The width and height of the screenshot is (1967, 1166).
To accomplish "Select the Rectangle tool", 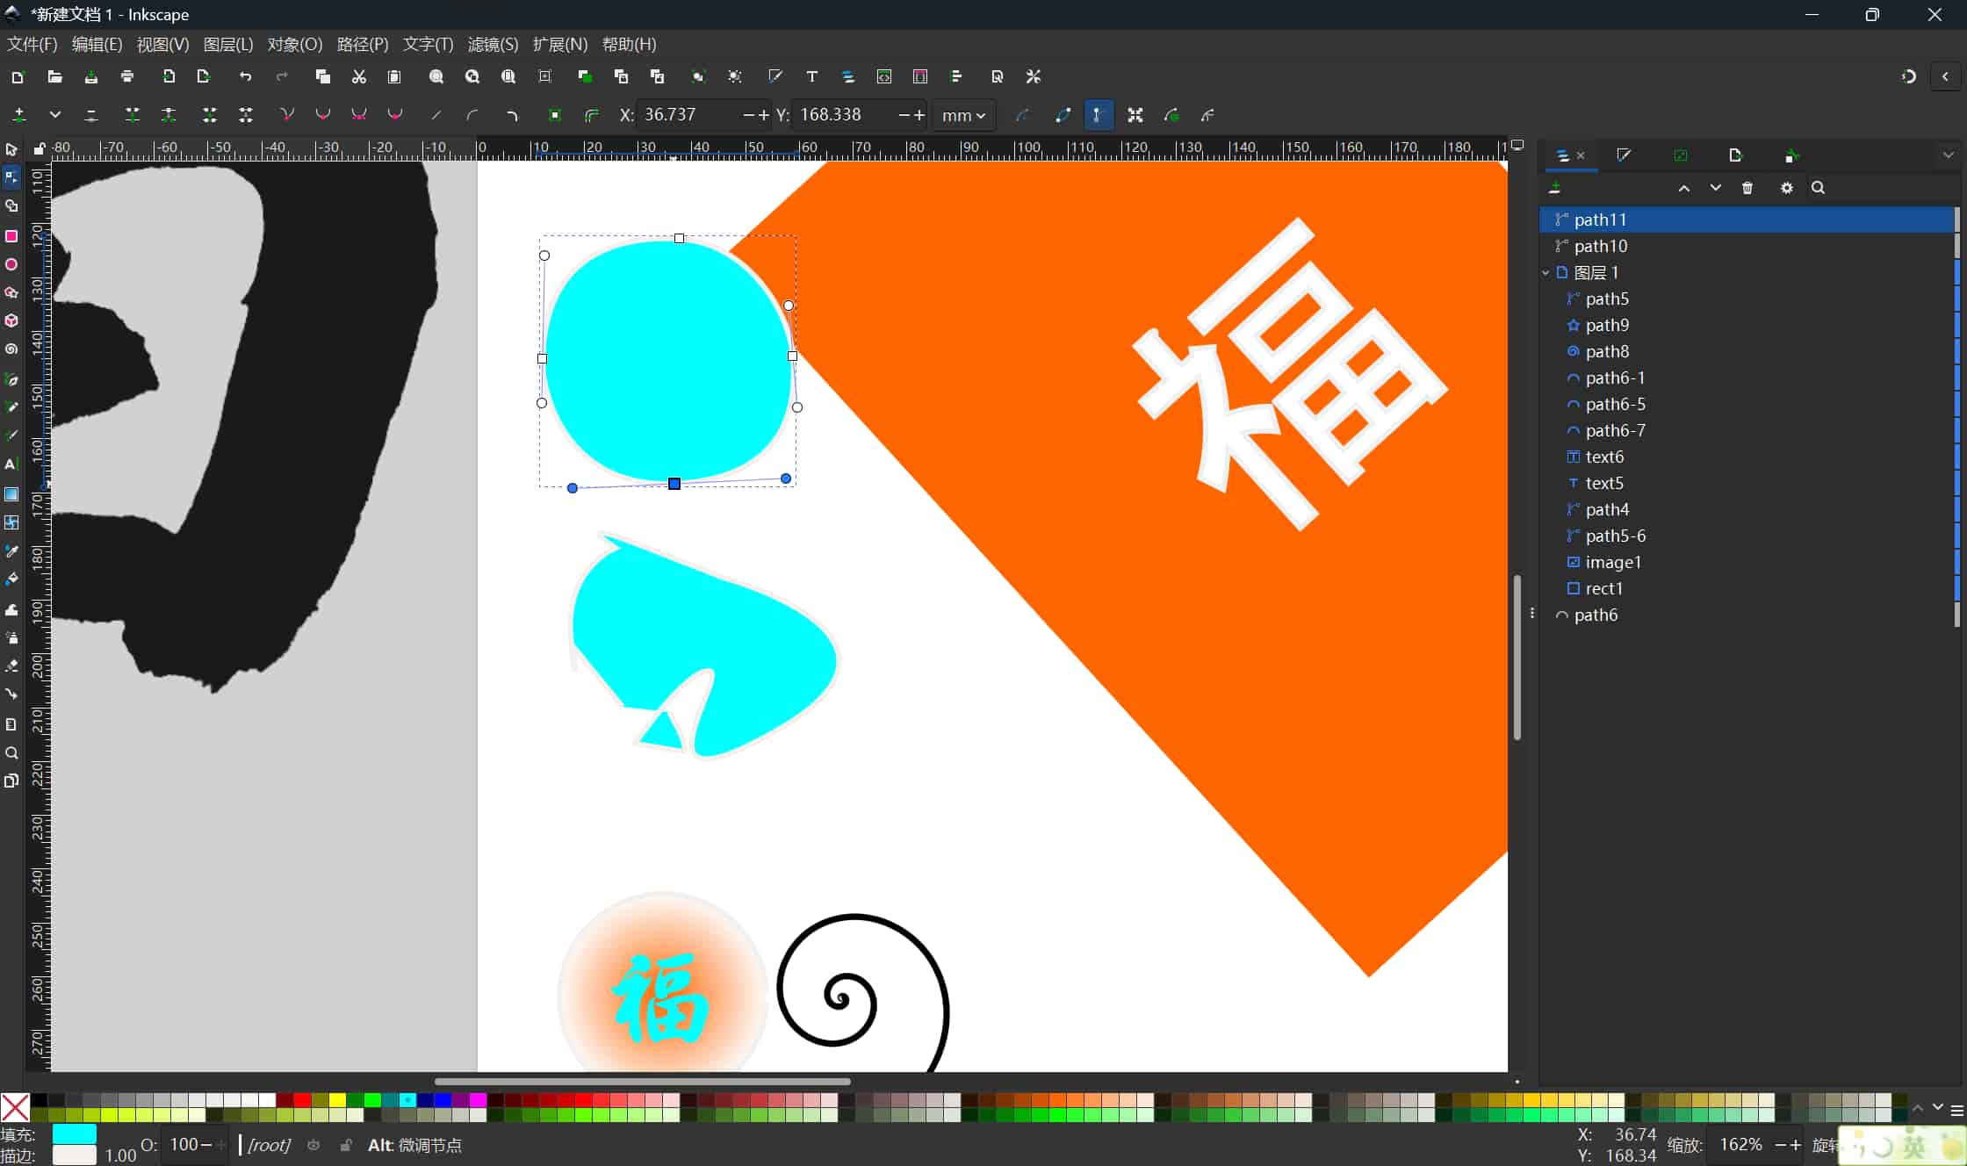I will pos(11,236).
